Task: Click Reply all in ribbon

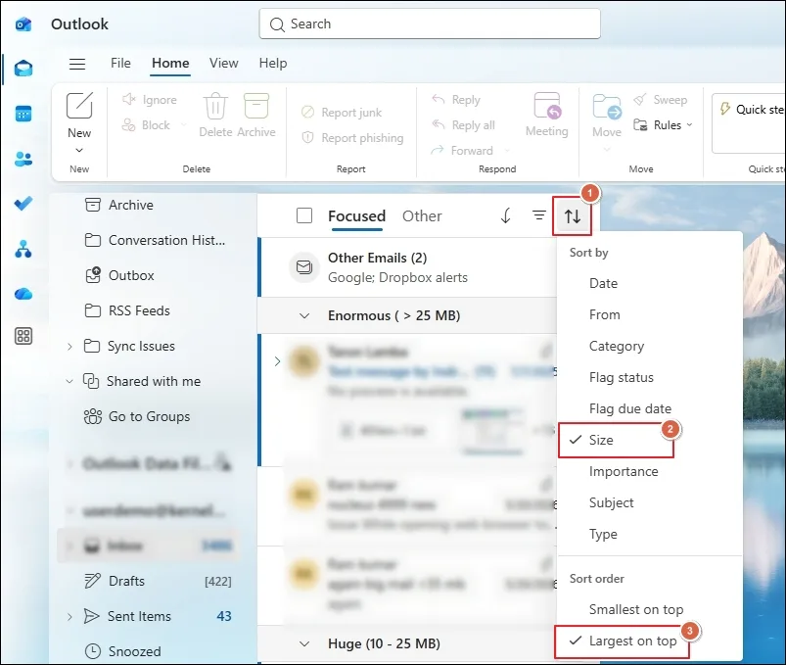Action: pos(463,125)
